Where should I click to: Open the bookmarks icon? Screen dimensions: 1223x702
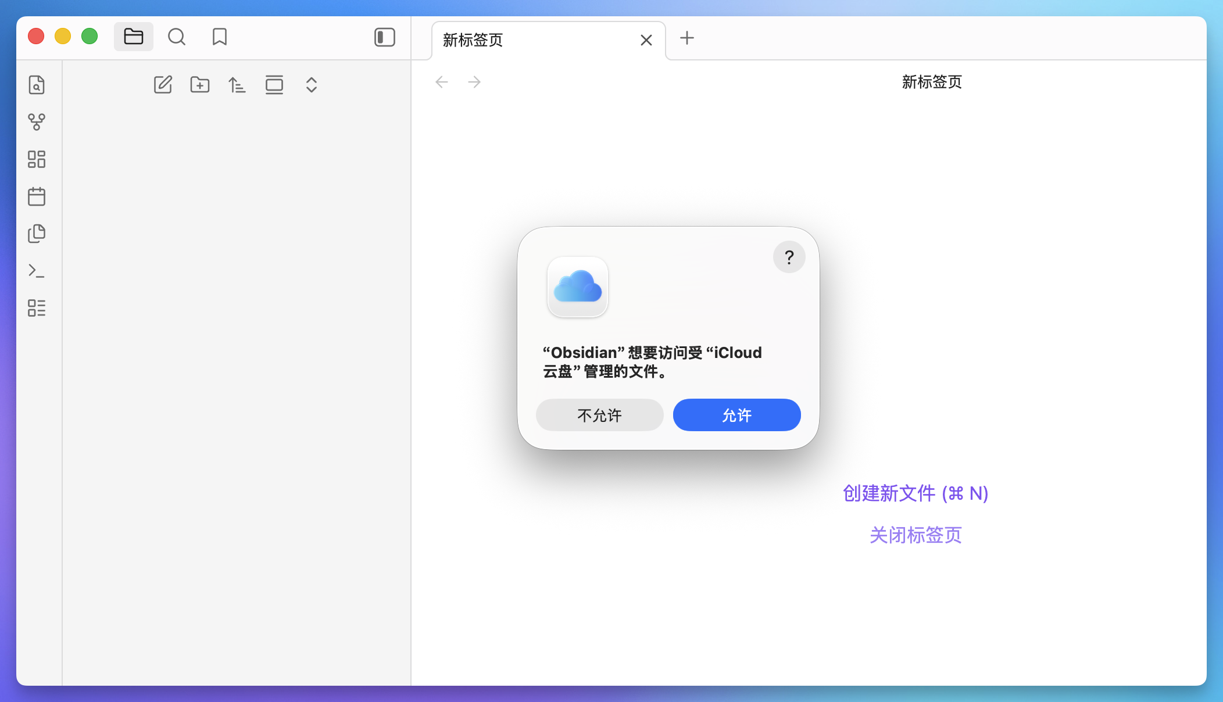click(x=220, y=37)
